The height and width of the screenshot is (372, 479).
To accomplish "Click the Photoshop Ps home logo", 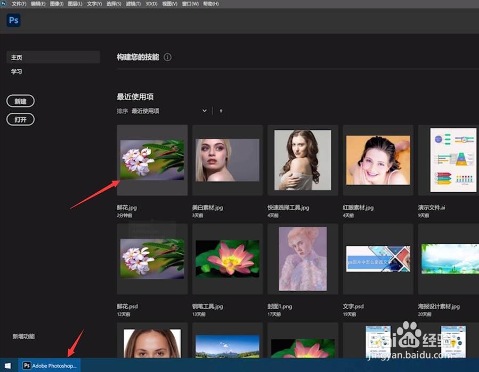I will pyautogui.click(x=13, y=20).
